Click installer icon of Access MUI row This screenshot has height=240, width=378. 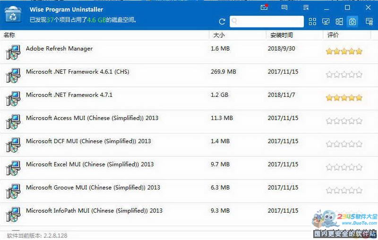tap(13, 121)
